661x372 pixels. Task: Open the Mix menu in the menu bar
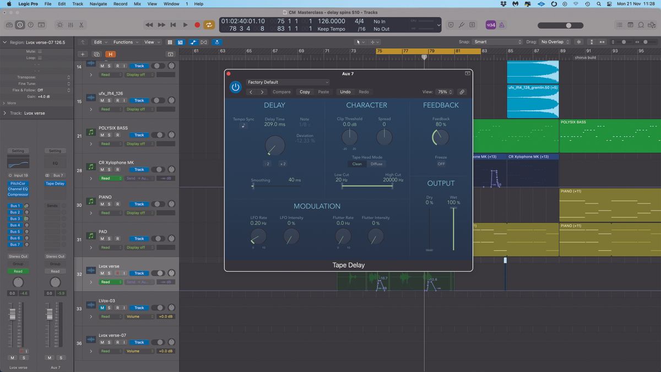click(137, 4)
